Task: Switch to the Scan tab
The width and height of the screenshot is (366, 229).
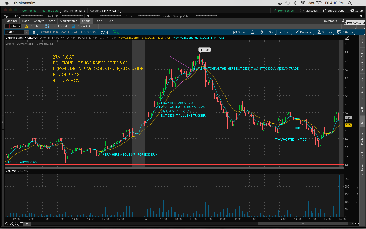Action: pos(52,21)
